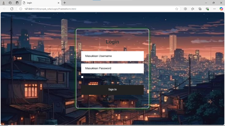Focus the Masukkan Username field
Image resolution: width=225 pixels, height=126 pixels.
[112, 56]
